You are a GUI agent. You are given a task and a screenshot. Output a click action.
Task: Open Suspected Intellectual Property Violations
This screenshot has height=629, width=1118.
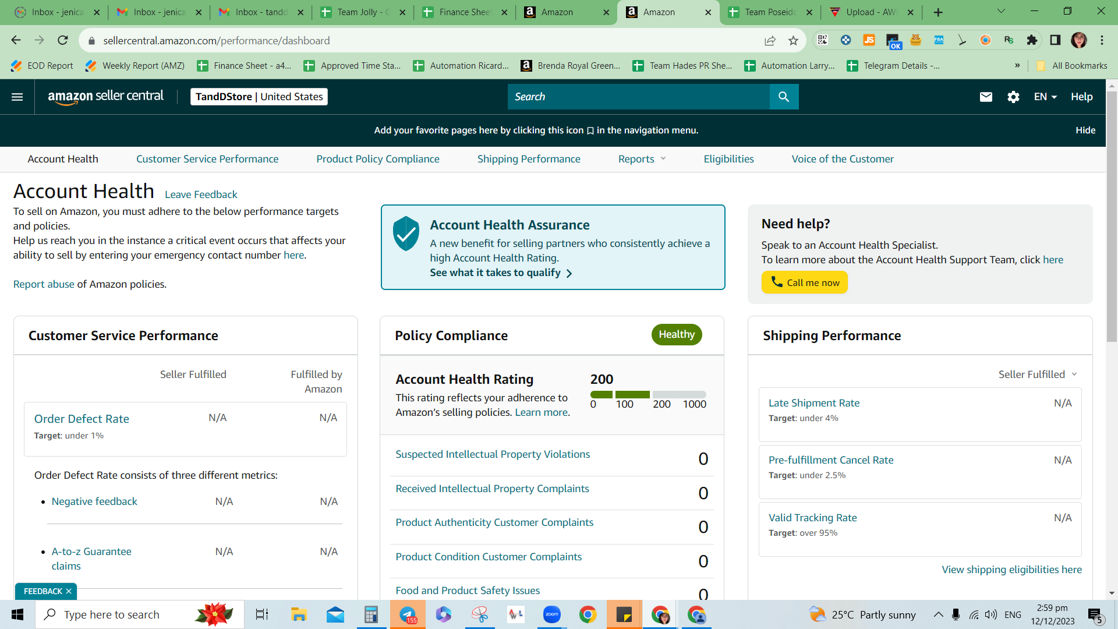pos(493,454)
